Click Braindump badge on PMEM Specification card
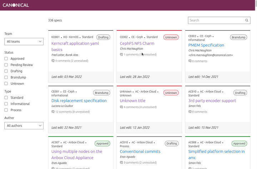This screenshot has height=169, width=257. [x=238, y=37]
